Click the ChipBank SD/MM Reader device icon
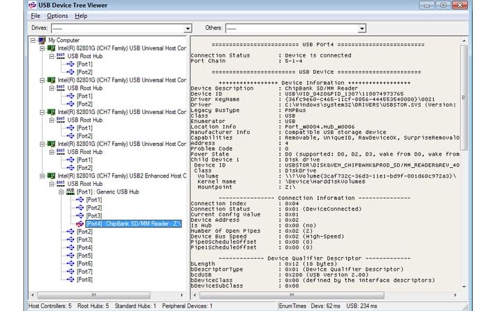The image size is (492, 311). (80, 223)
